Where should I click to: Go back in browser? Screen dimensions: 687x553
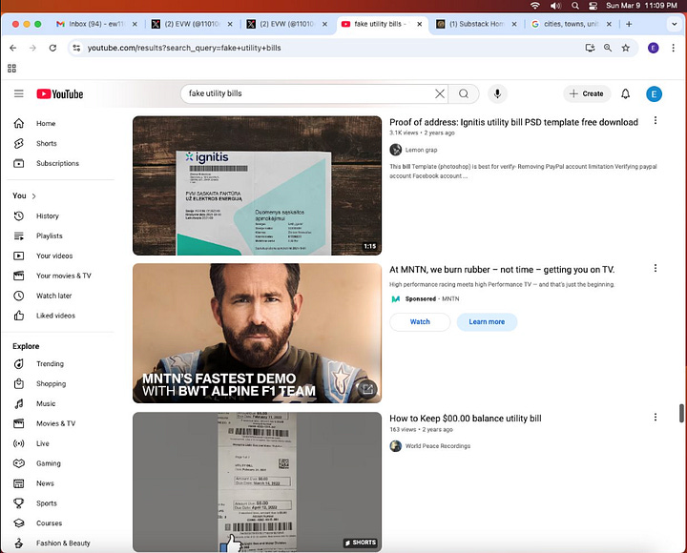click(x=13, y=48)
